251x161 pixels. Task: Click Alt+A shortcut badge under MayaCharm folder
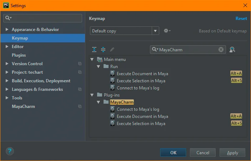[x=236, y=116]
